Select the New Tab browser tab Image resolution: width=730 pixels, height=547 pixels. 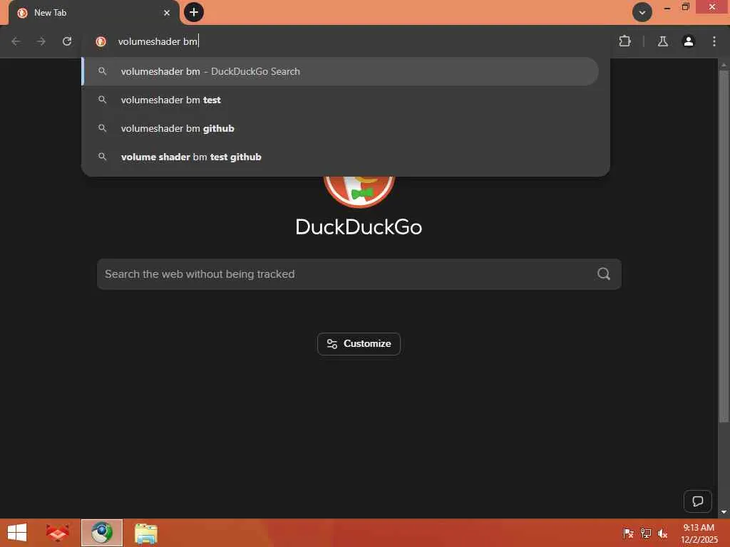coord(93,13)
